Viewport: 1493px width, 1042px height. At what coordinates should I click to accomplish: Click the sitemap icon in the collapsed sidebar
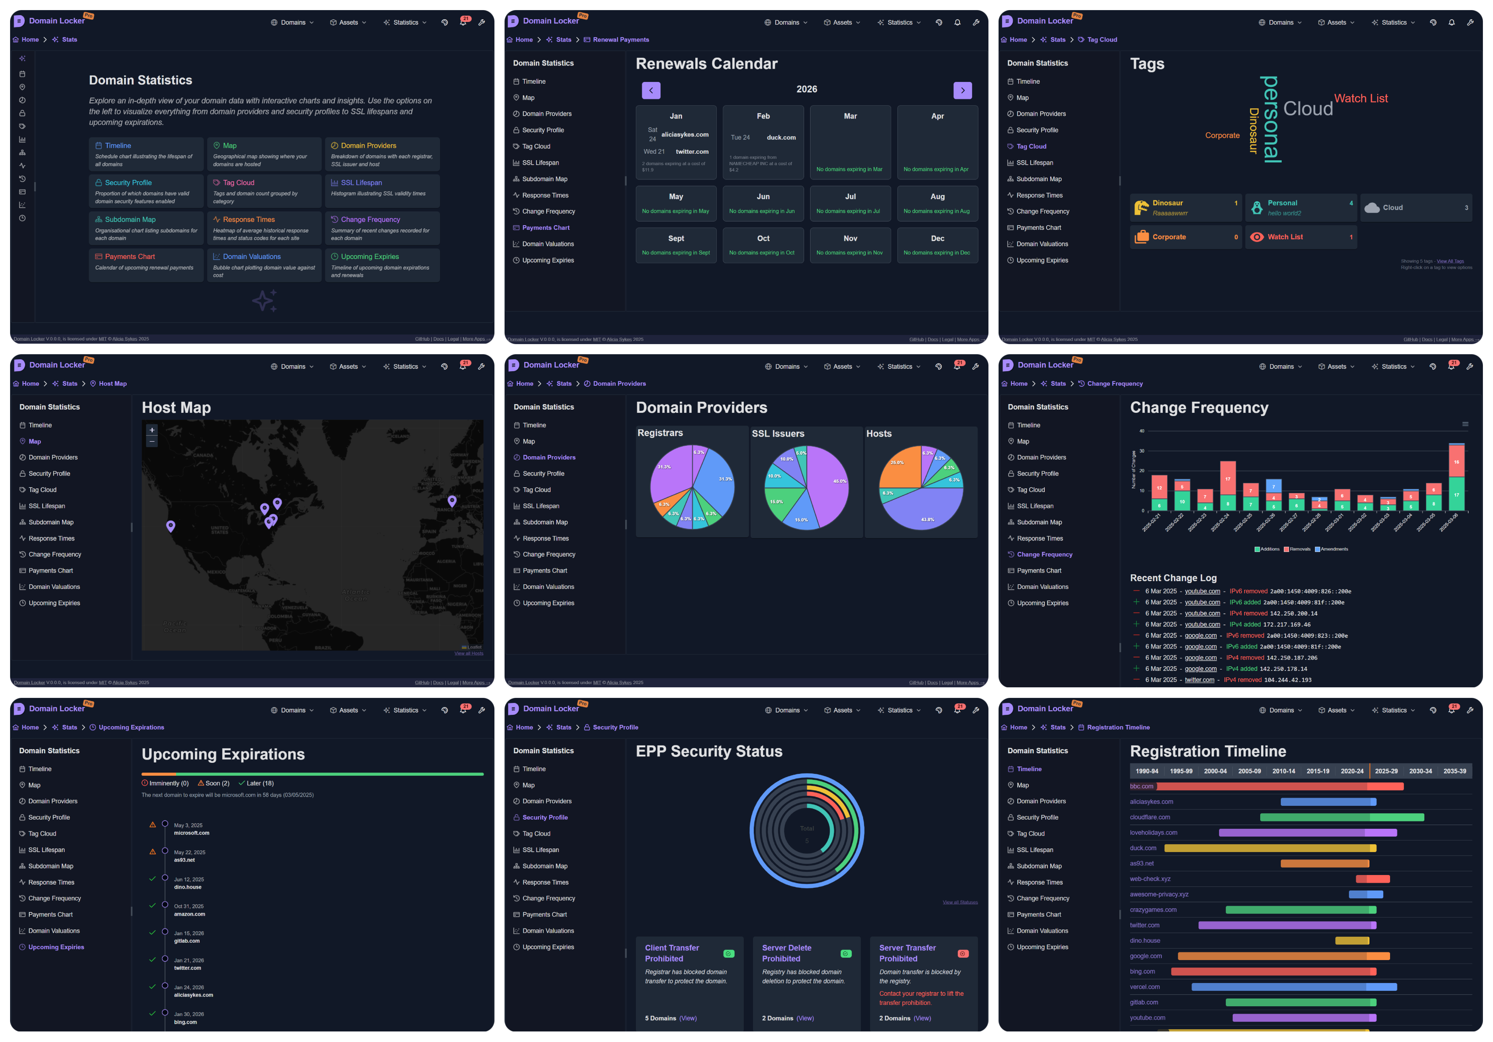(x=22, y=153)
